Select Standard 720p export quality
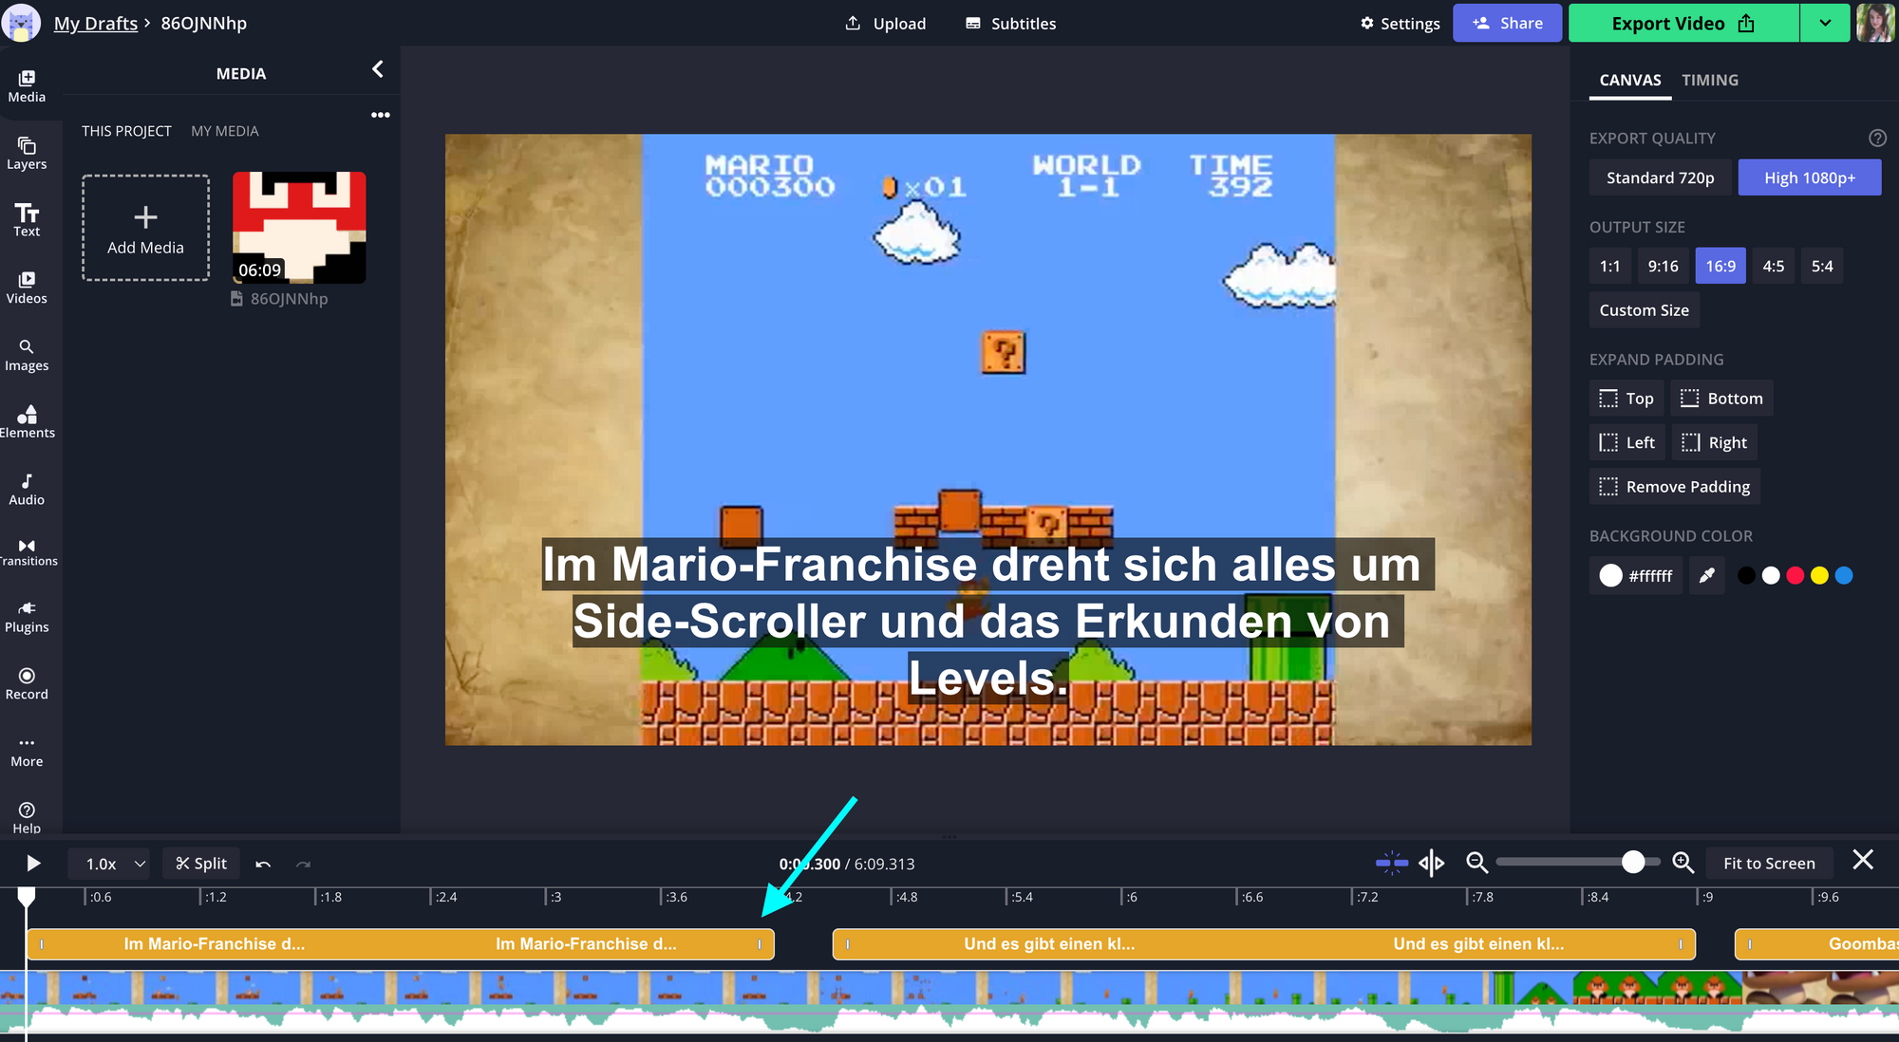 pos(1660,177)
